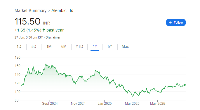Image resolution: width=200 pixels, height=110 pixels.
Task: Click the 80 y-axis label
Action: [17, 100]
